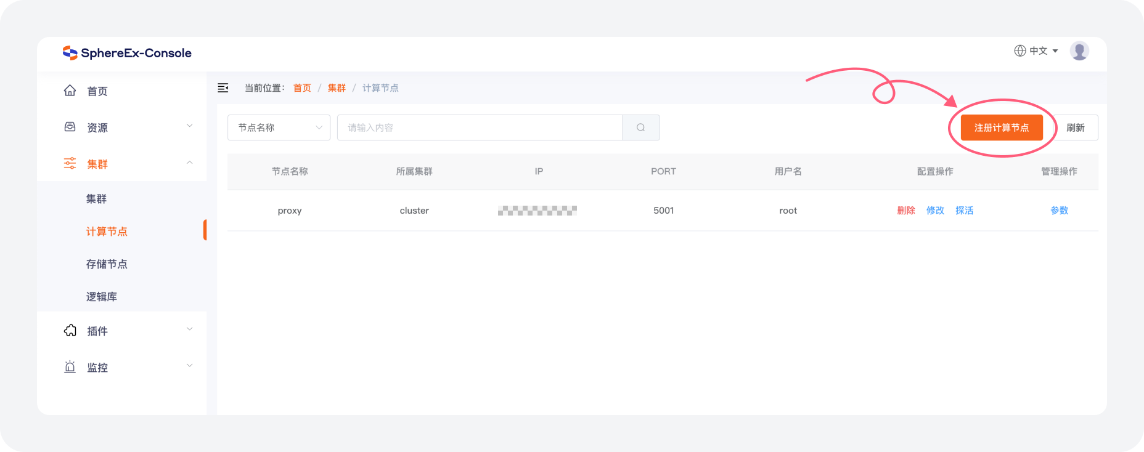Click the 监控 monitoring alarm icon
1144x452 pixels.
click(x=70, y=367)
